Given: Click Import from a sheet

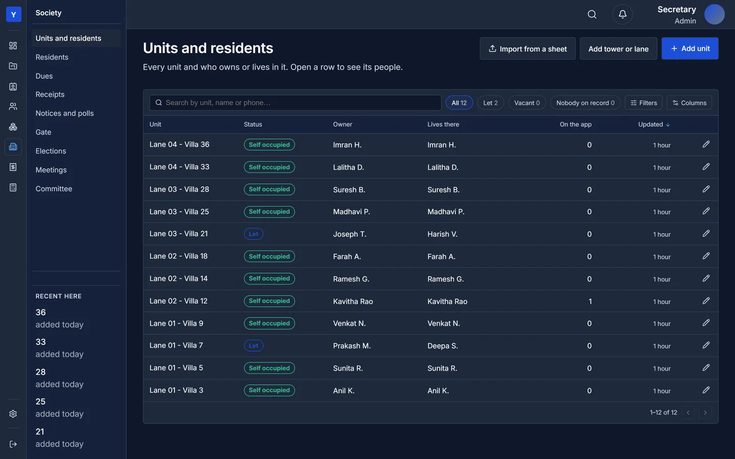Looking at the screenshot, I should (x=528, y=48).
